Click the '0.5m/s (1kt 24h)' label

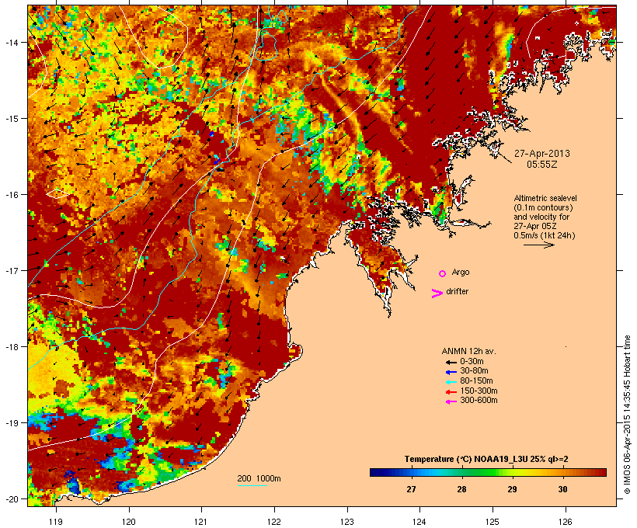pyautogui.click(x=545, y=235)
